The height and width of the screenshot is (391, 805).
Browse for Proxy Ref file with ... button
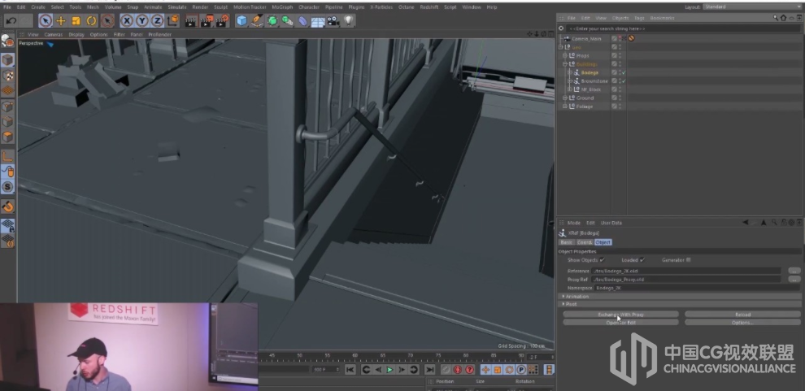(794, 279)
